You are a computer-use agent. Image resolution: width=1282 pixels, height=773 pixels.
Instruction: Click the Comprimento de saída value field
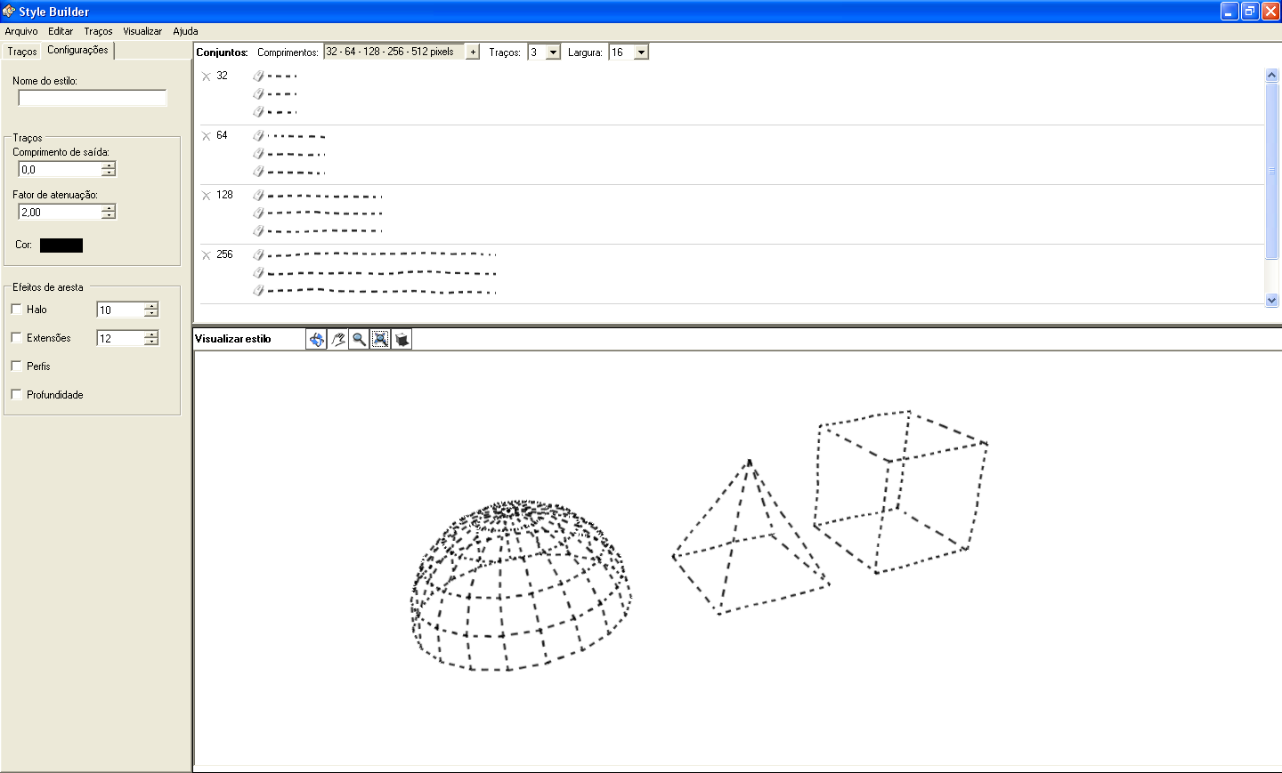tap(60, 169)
